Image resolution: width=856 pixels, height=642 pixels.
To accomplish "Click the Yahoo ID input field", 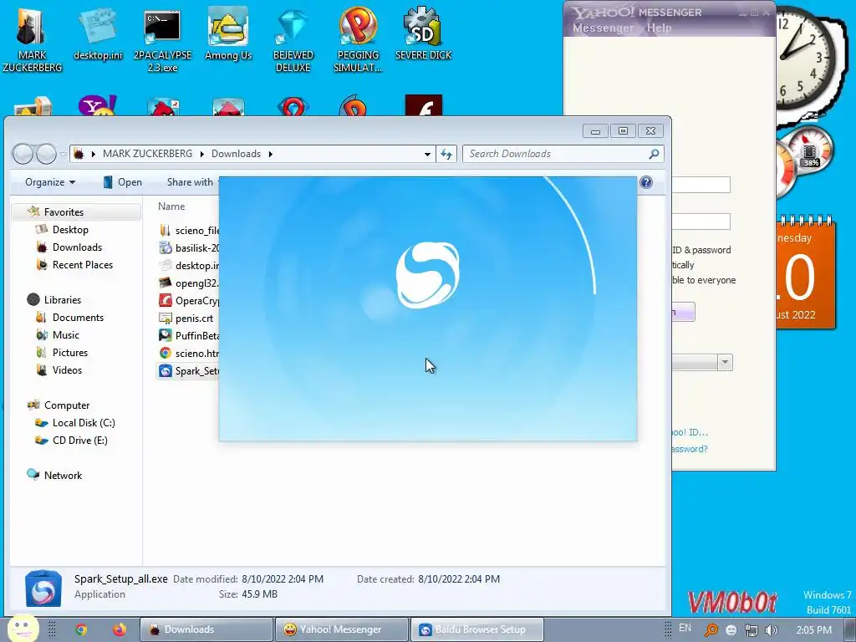I will click(701, 185).
